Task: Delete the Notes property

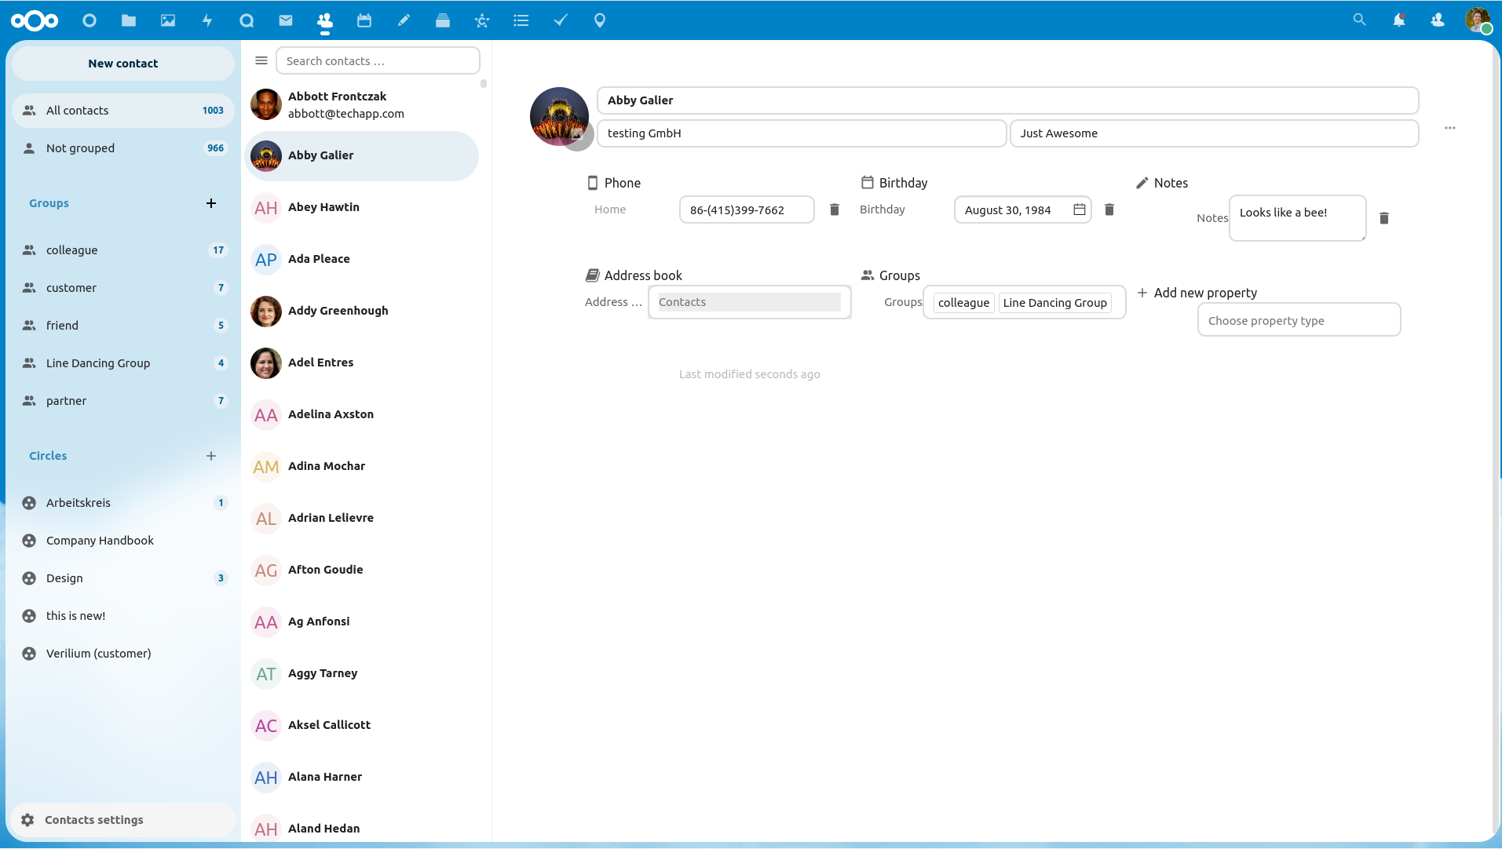Action: pyautogui.click(x=1384, y=218)
